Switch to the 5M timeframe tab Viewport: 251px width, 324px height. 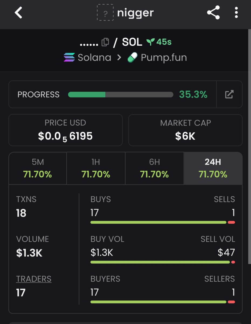(x=38, y=168)
